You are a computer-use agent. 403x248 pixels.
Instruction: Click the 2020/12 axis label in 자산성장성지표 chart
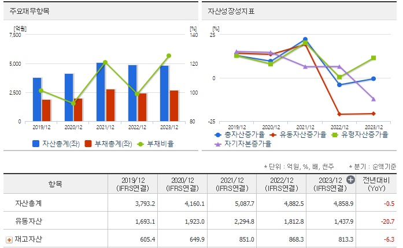[x=271, y=127]
